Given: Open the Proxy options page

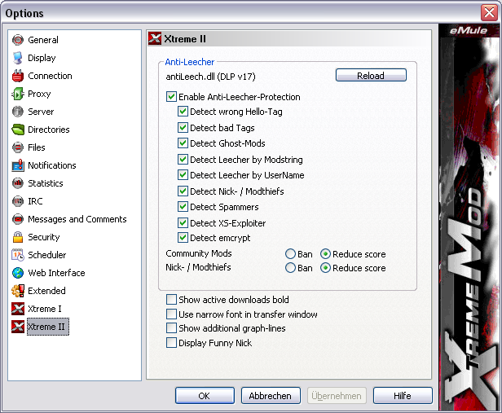Looking at the screenshot, I should [39, 94].
